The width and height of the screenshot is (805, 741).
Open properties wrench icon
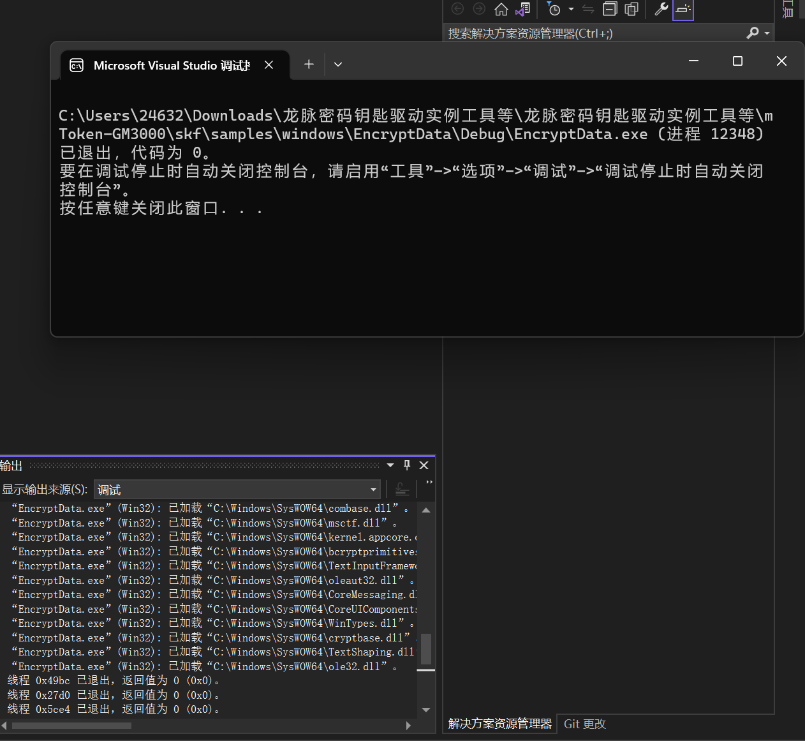pyautogui.click(x=661, y=9)
